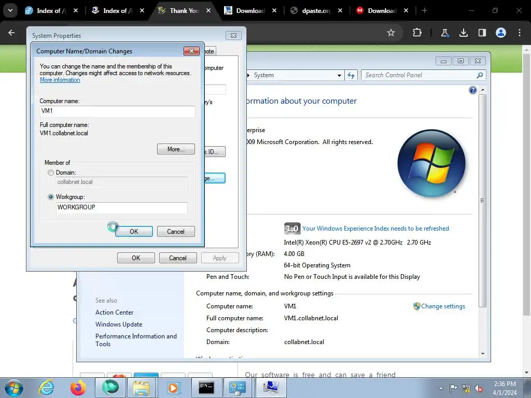This screenshot has height=398, width=531.
Task: Click the Workgroup text field
Action: (121, 207)
